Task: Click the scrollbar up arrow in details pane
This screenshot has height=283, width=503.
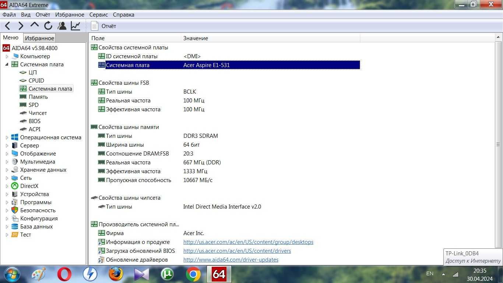Action: click(x=499, y=38)
